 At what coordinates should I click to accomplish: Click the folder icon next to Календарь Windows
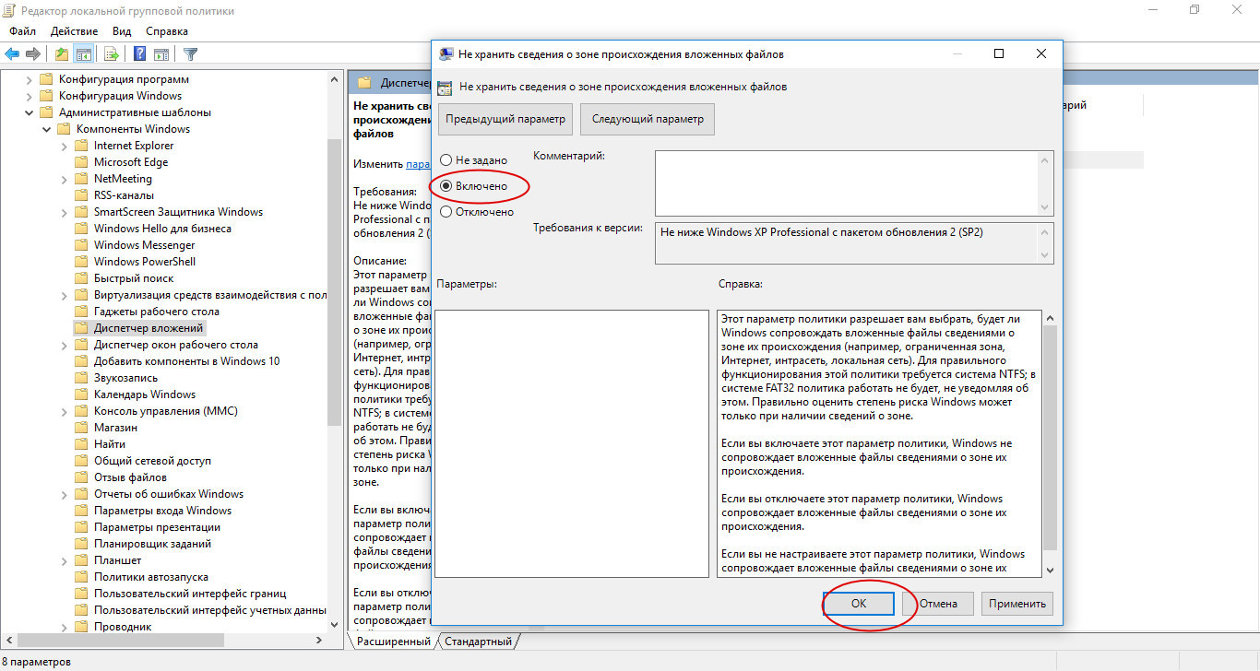[x=81, y=394]
